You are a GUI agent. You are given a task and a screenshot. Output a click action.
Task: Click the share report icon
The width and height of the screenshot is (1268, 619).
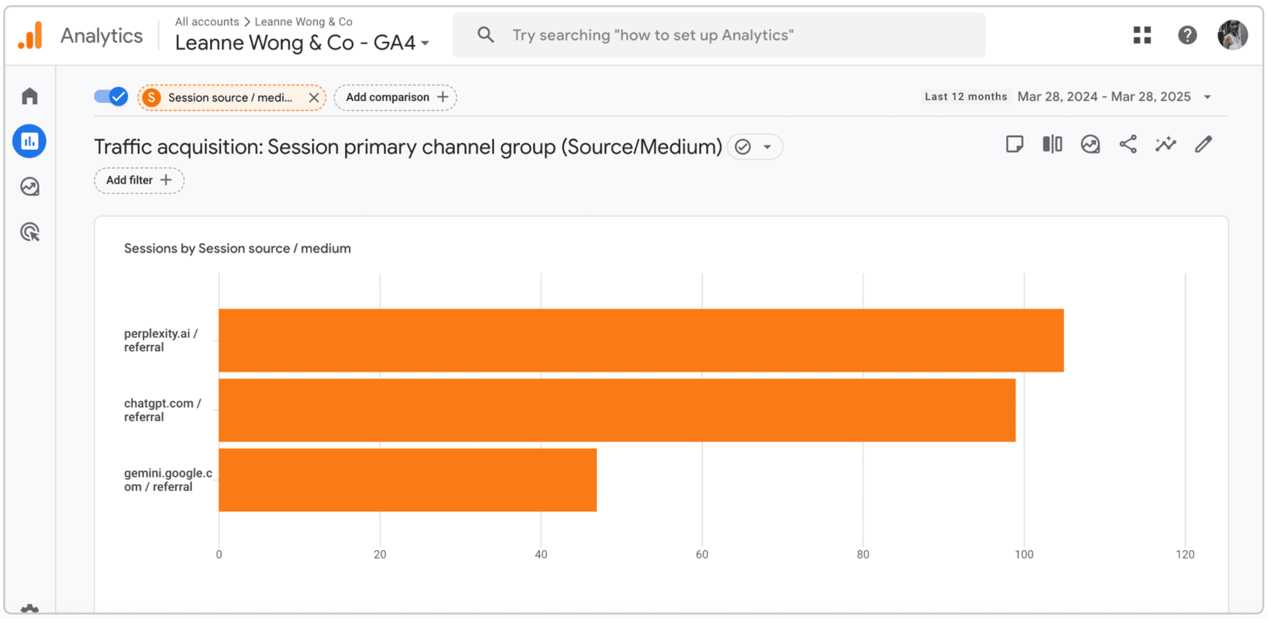(x=1128, y=145)
